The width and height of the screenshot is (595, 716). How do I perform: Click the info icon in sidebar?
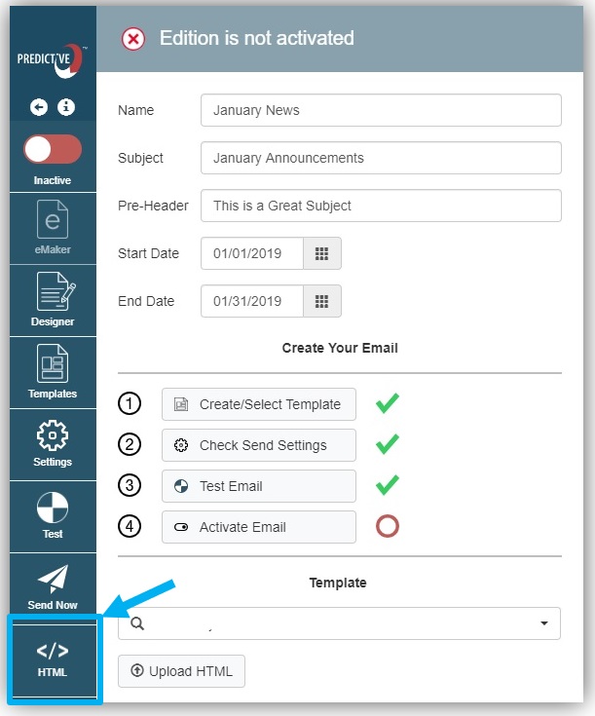click(x=66, y=107)
